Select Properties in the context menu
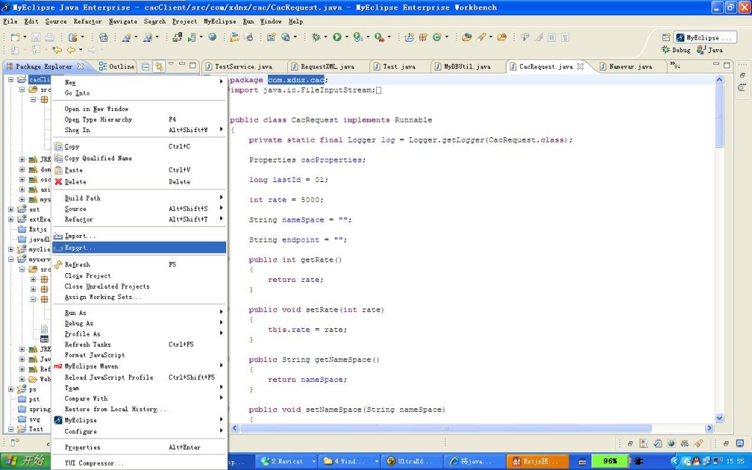Screen dimensions: 752x470 click(x=82, y=447)
